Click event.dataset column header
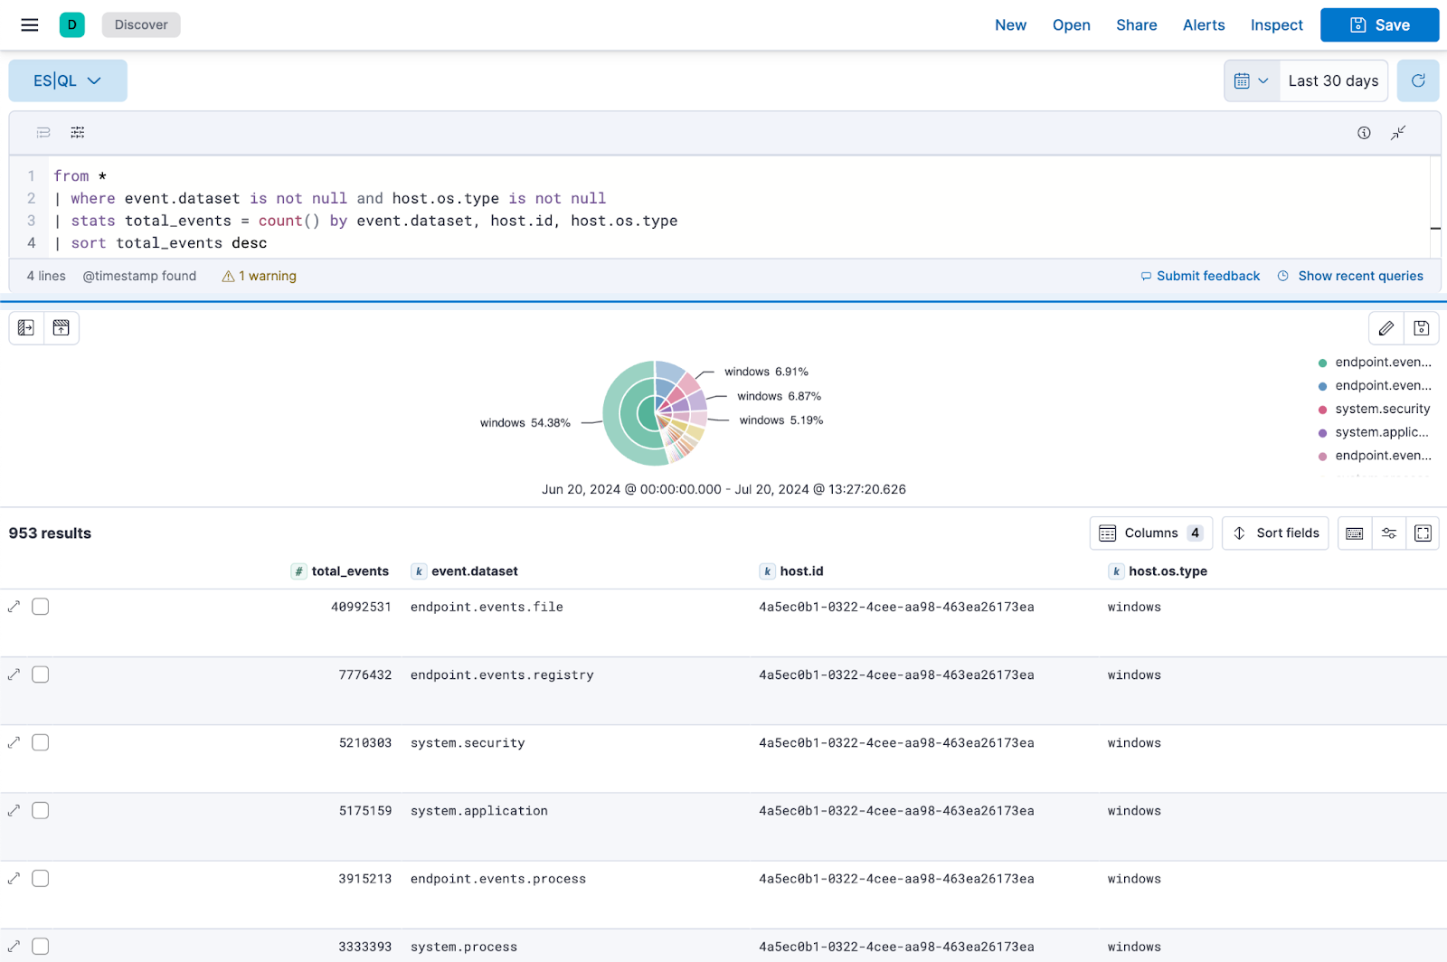The image size is (1447, 962). click(x=475, y=571)
